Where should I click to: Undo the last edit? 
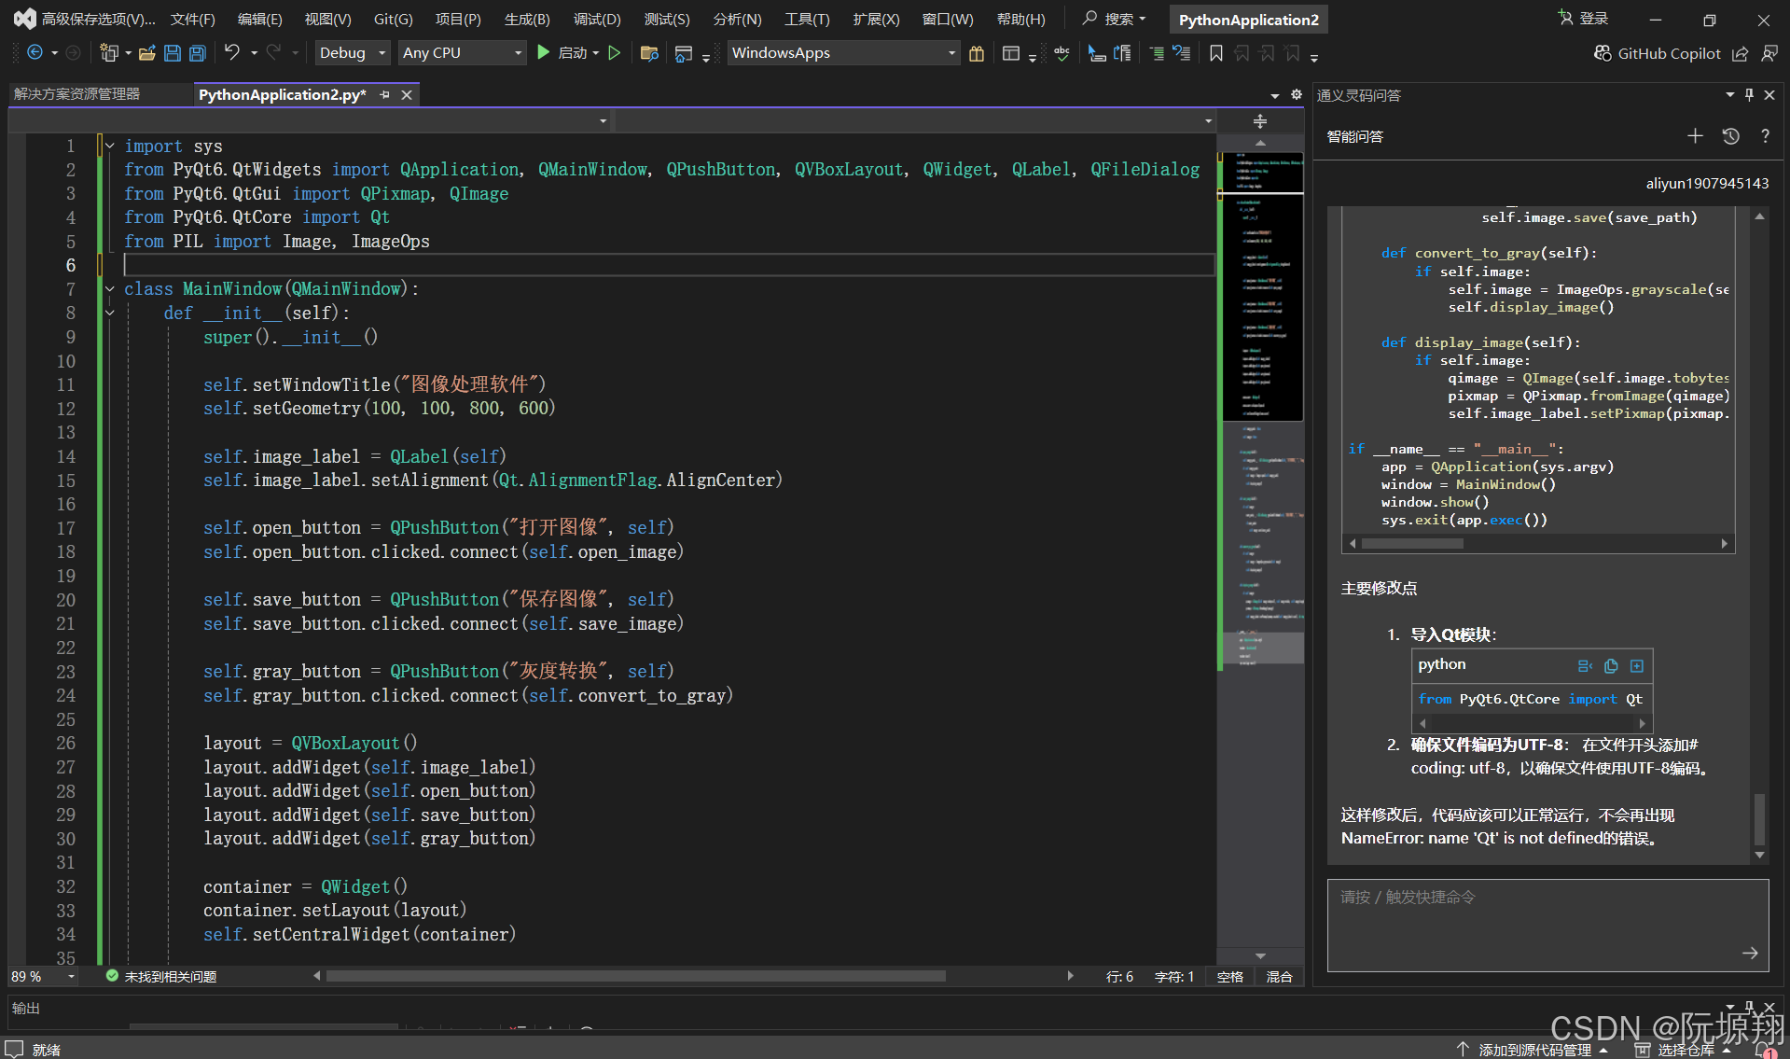(x=233, y=52)
